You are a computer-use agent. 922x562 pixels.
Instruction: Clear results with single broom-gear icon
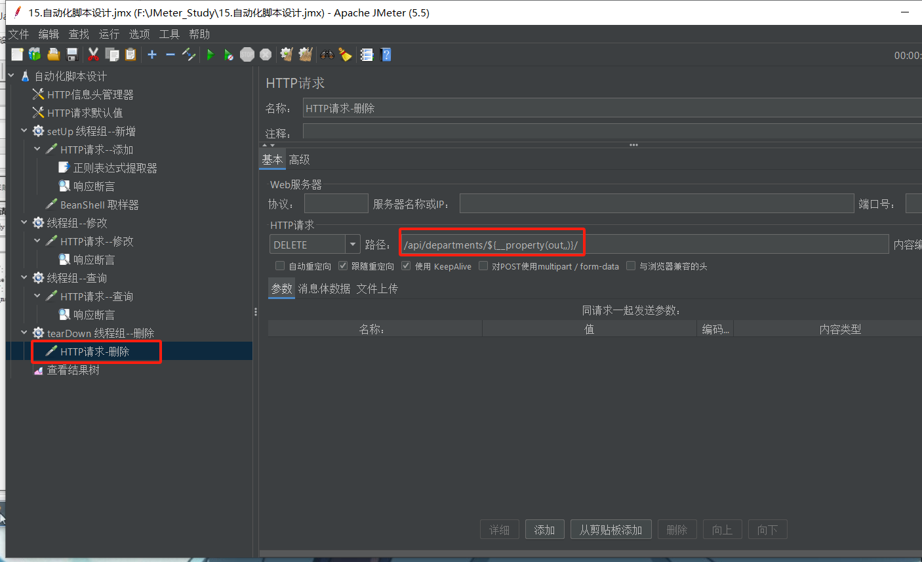[x=287, y=54]
